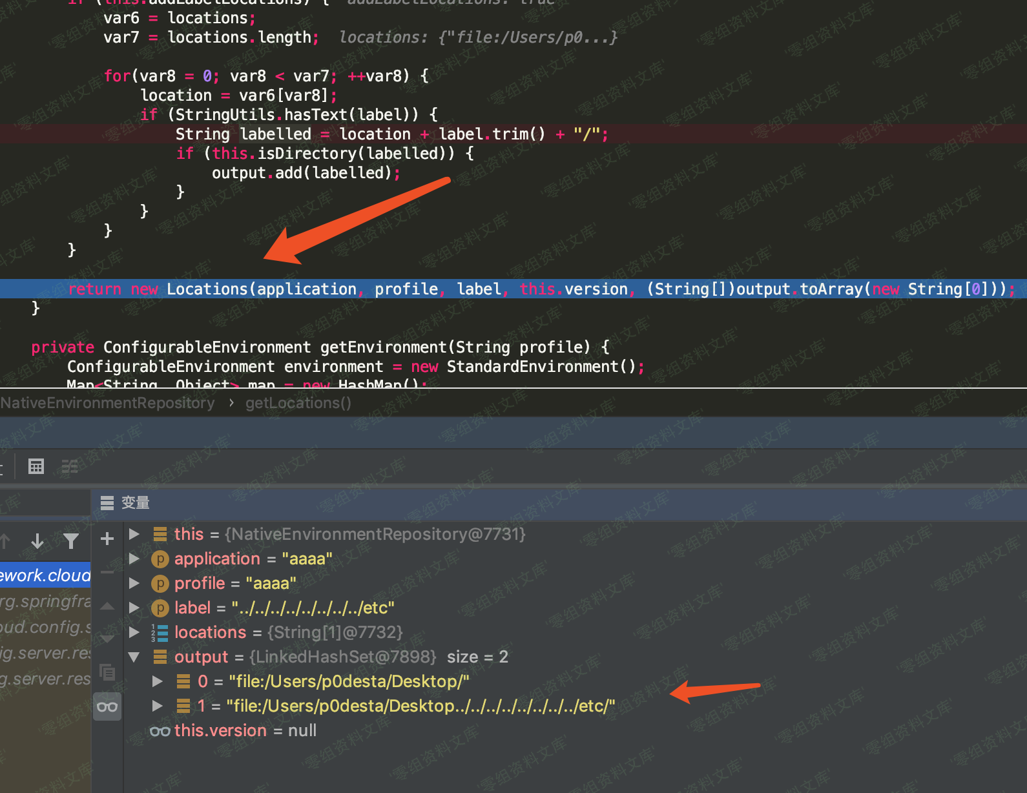Expand the 'this' variable node
Image resolution: width=1027 pixels, height=793 pixels.
pyautogui.click(x=134, y=534)
